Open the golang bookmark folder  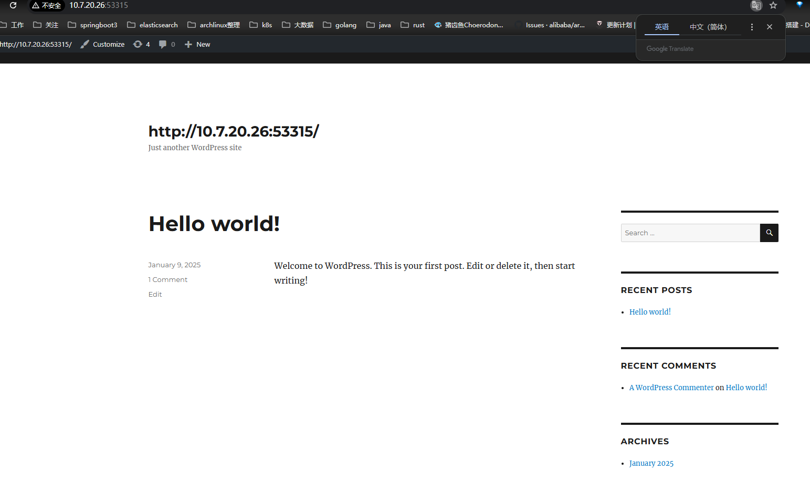[x=340, y=25]
